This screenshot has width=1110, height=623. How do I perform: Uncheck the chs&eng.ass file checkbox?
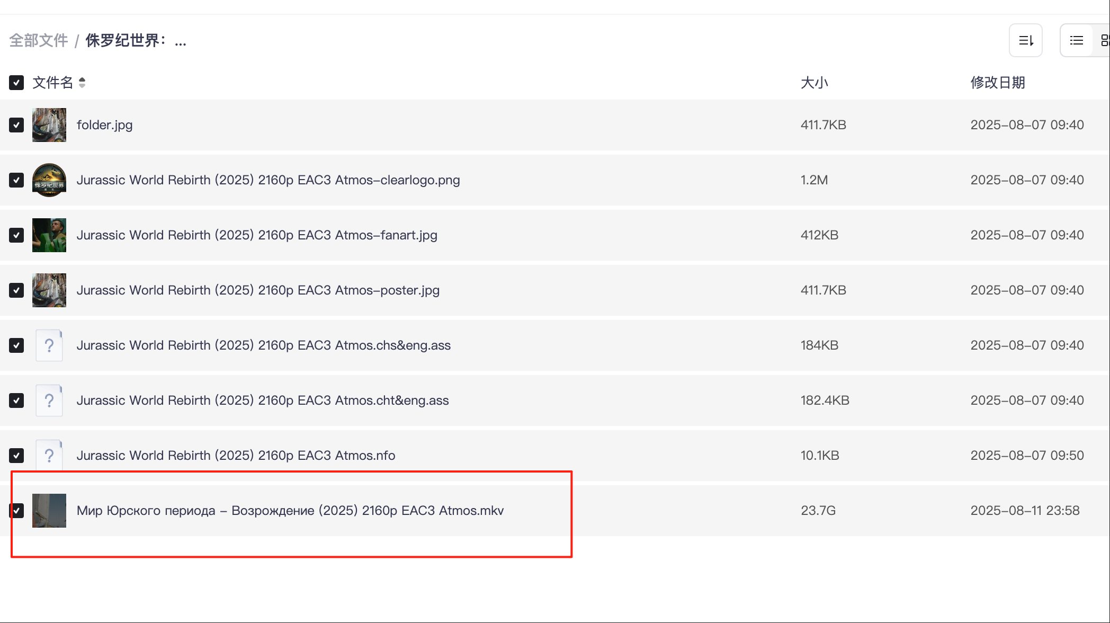16,345
